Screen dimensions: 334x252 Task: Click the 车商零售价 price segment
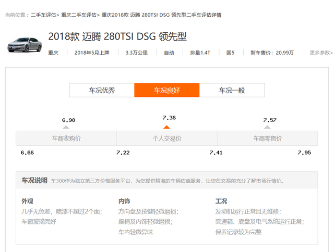click(x=268, y=138)
